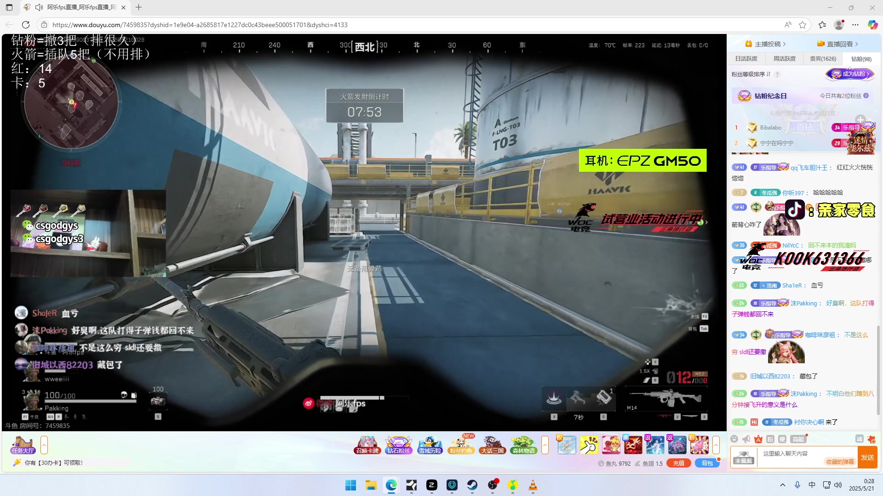Click the chat message input field
Screen dimensions: 883x496
[x=807, y=457]
